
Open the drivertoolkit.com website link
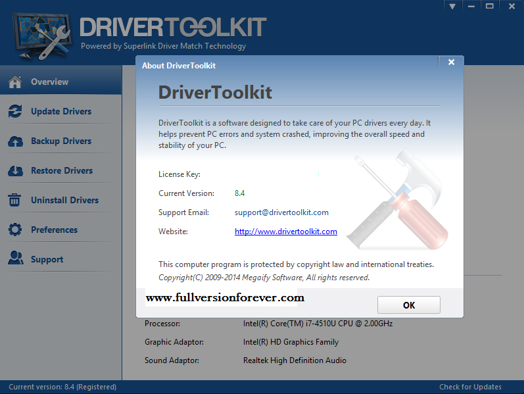(x=286, y=232)
